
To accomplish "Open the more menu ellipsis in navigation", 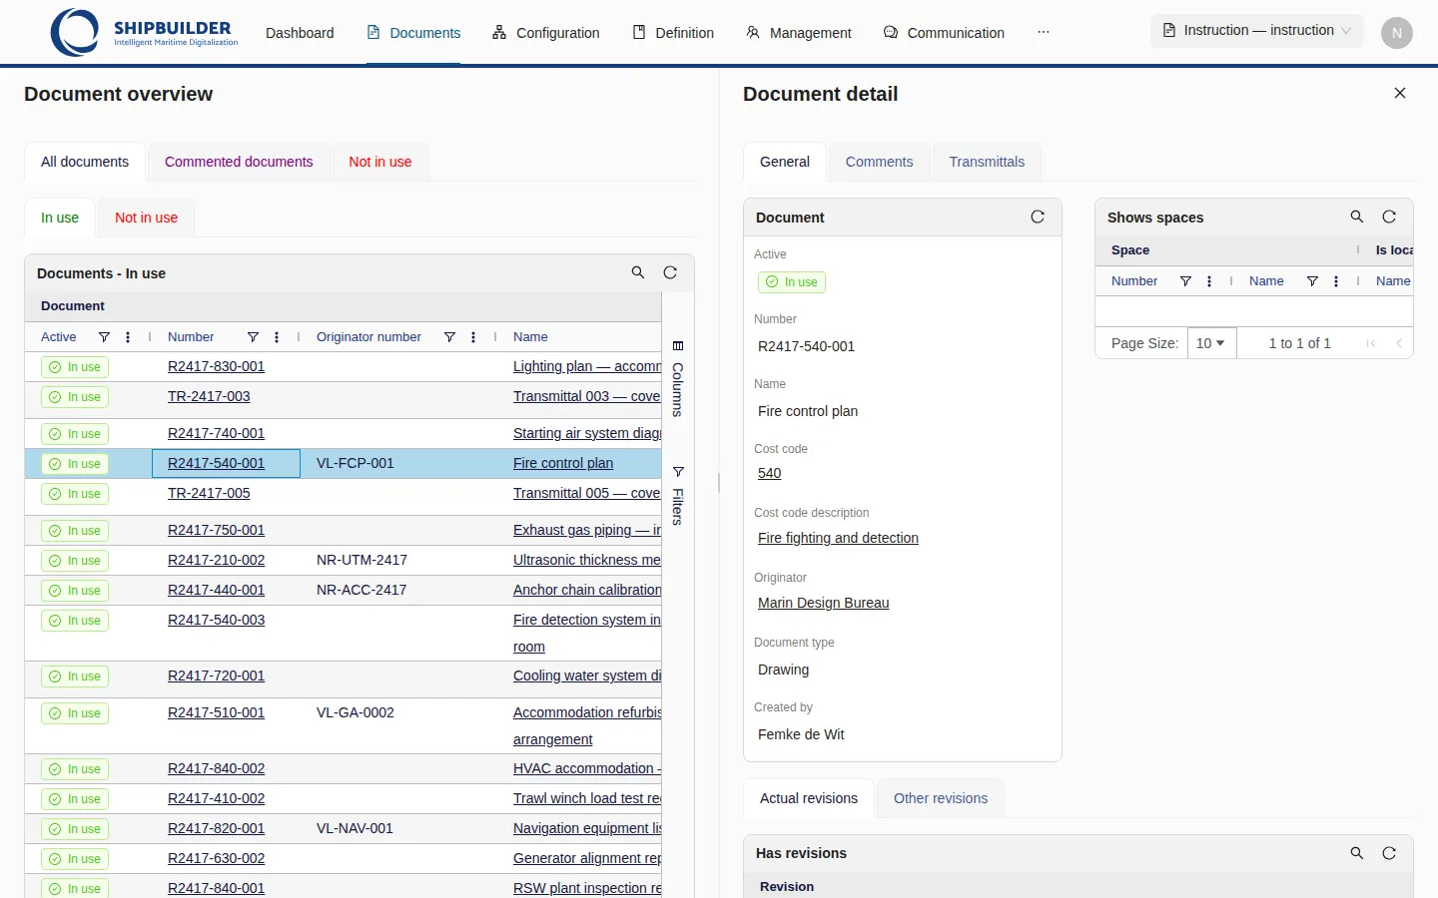I will [x=1044, y=32].
